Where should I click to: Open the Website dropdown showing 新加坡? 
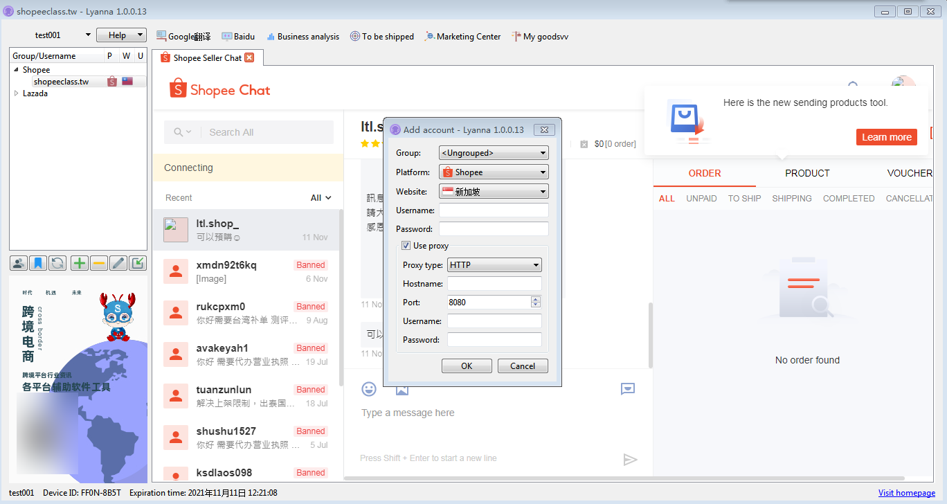pyautogui.click(x=494, y=191)
